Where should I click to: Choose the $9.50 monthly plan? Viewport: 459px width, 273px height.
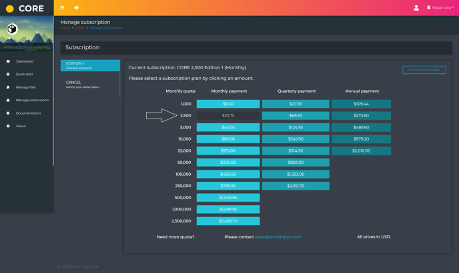(x=228, y=104)
